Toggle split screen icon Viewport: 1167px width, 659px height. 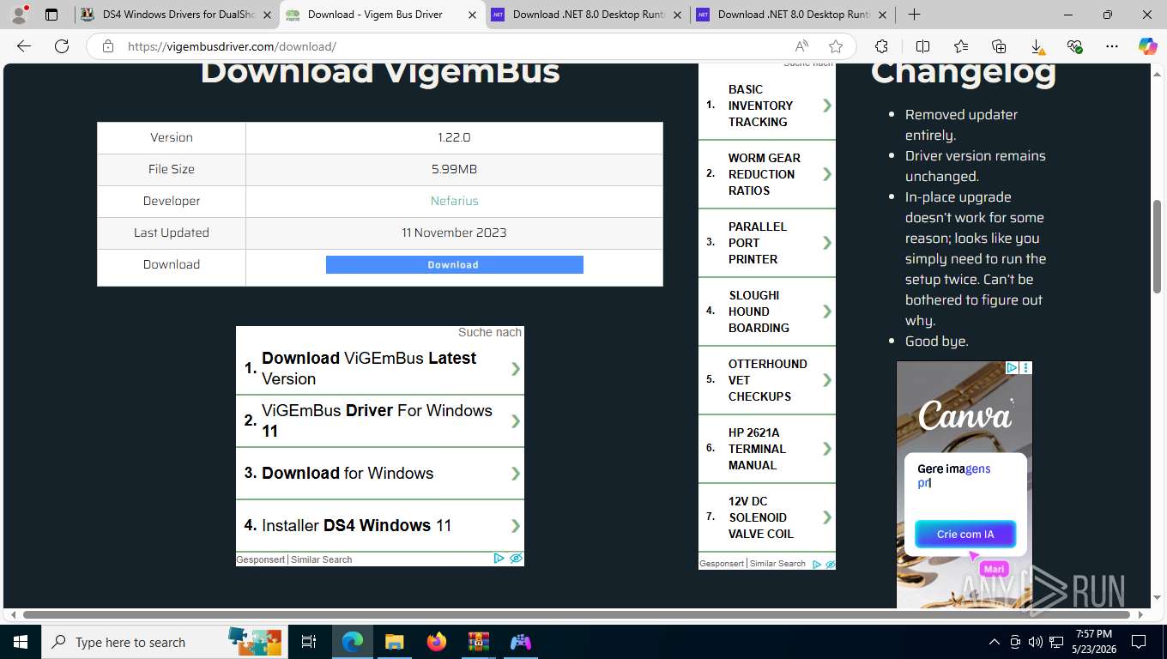click(922, 46)
